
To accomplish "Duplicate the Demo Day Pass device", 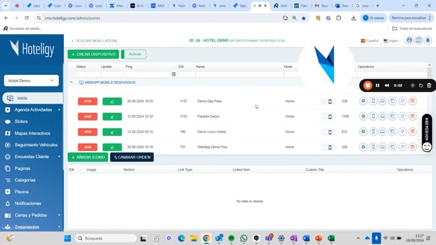I will pyautogui.click(x=392, y=101).
